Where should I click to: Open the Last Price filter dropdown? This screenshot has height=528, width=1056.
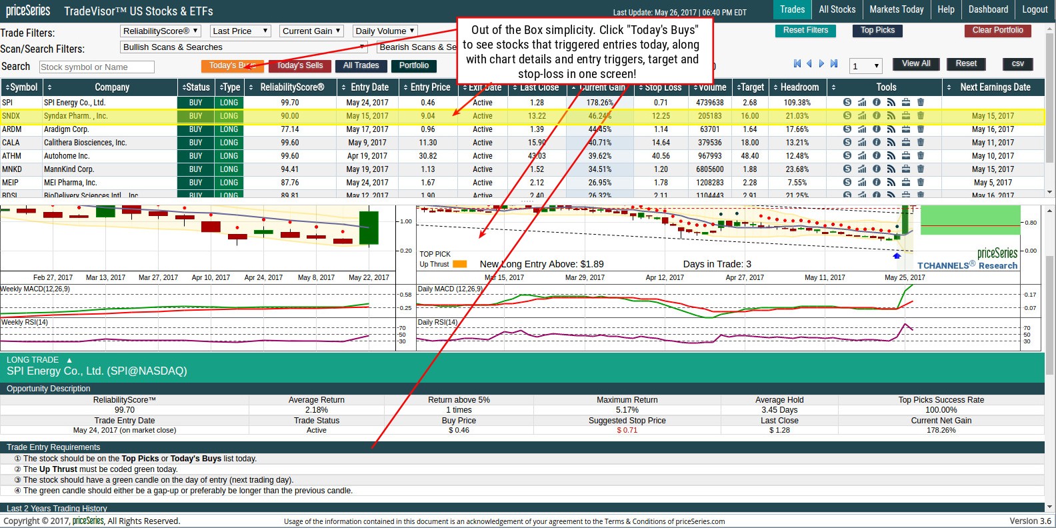(x=240, y=31)
